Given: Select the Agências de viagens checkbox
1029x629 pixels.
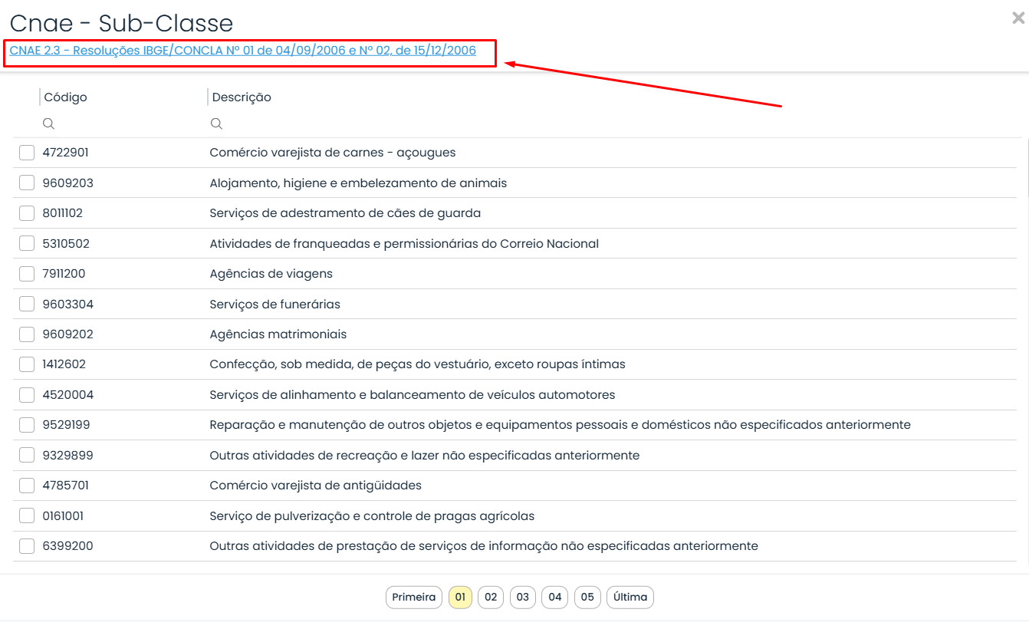Looking at the screenshot, I should (27, 274).
